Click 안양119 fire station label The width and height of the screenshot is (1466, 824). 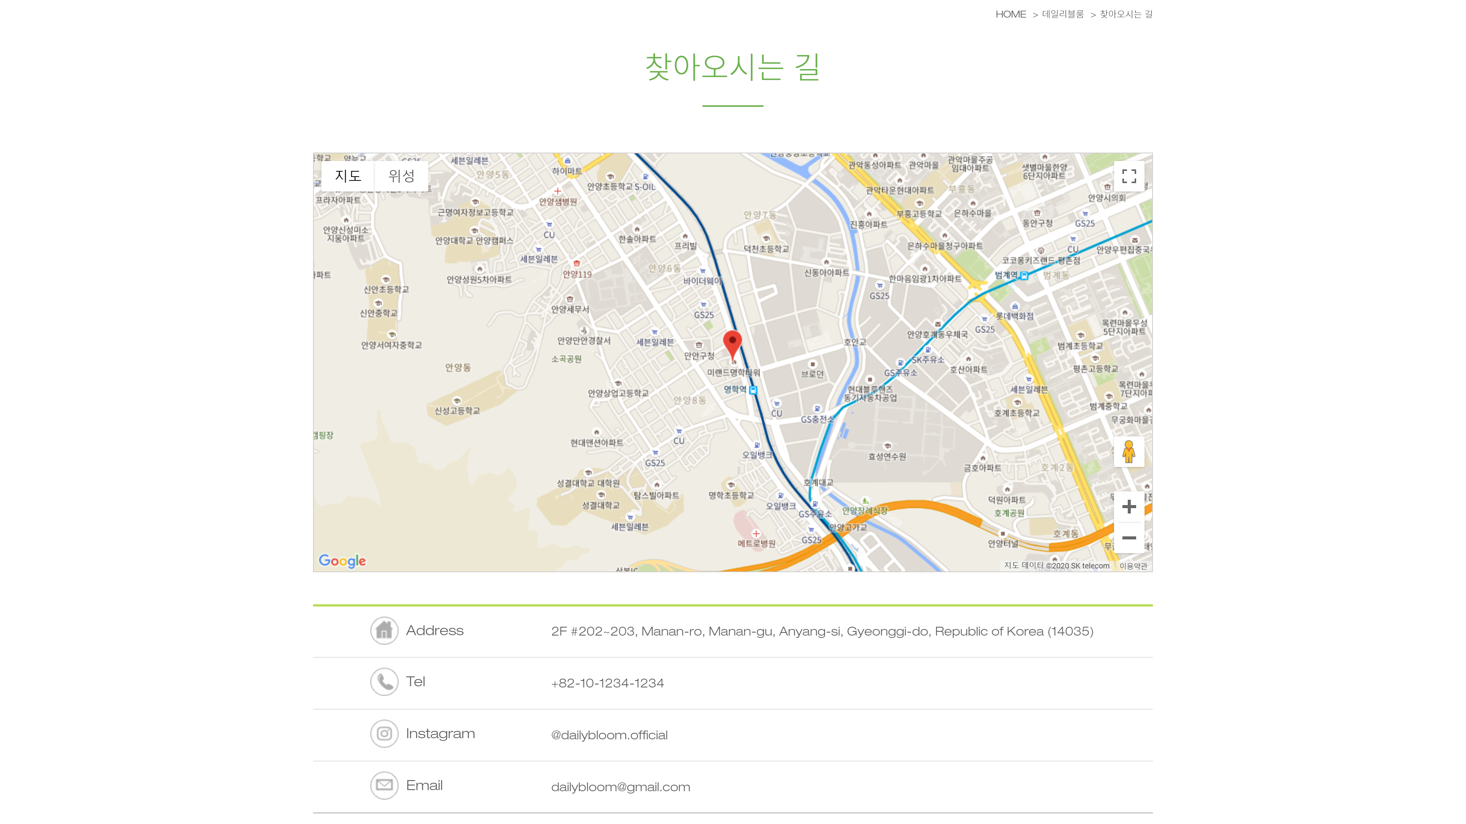[577, 274]
